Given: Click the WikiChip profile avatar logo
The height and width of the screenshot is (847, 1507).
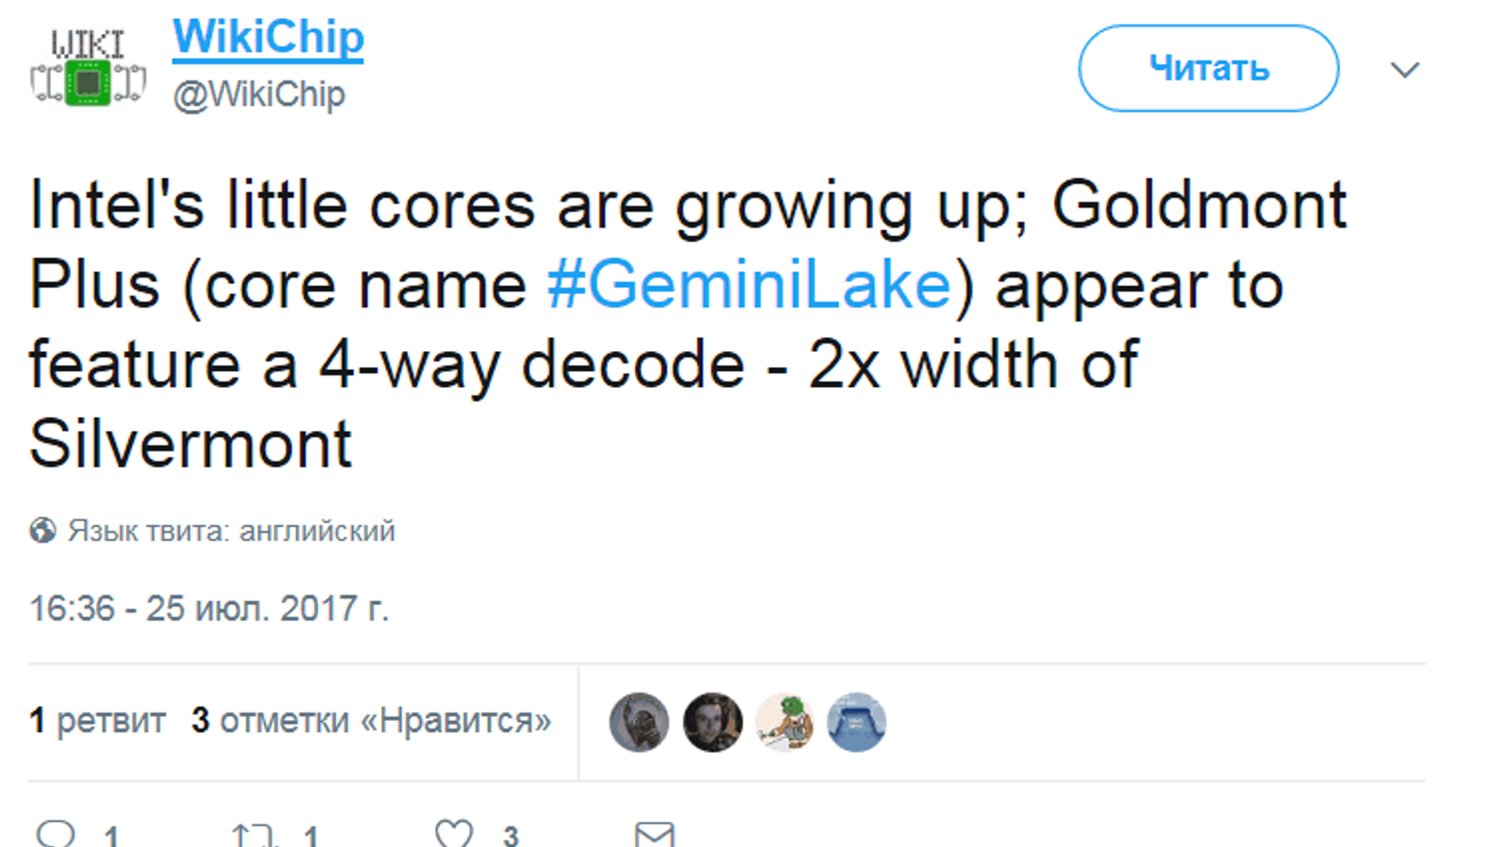Looking at the screenshot, I should click(88, 69).
